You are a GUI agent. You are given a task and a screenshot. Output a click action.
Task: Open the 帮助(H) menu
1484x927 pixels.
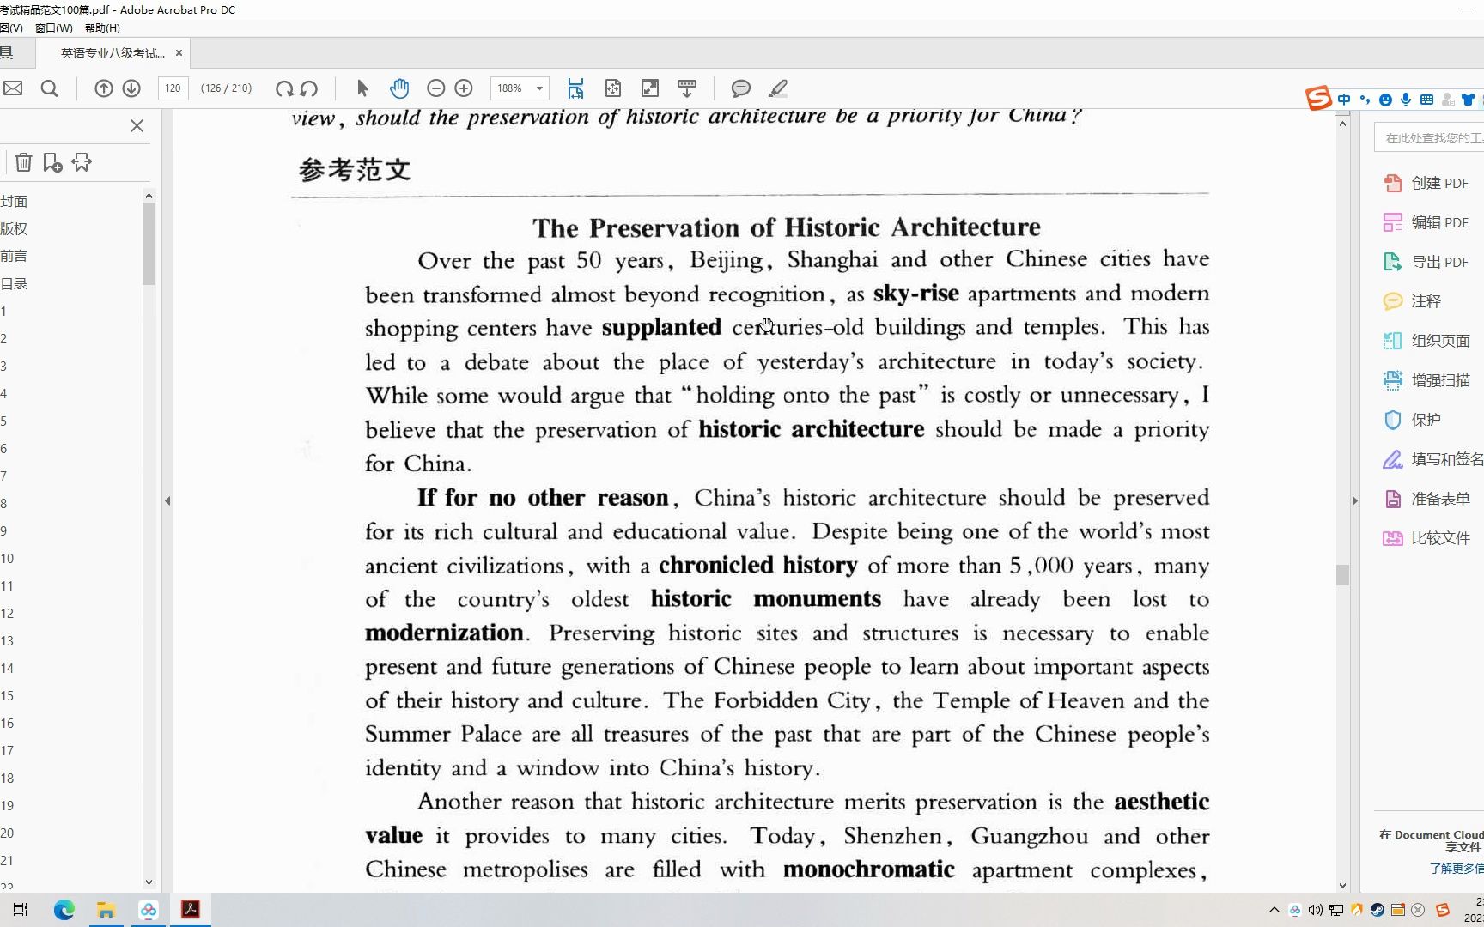click(102, 27)
